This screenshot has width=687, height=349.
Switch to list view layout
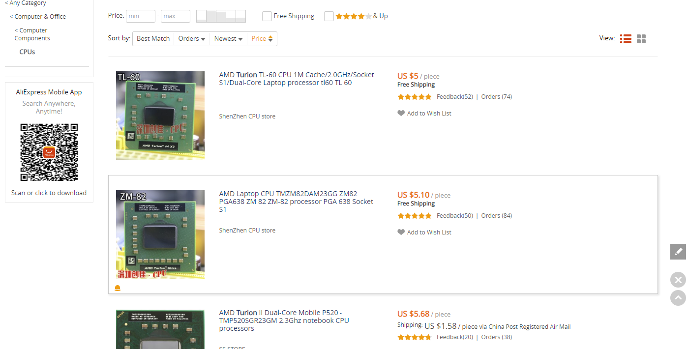[626, 39]
